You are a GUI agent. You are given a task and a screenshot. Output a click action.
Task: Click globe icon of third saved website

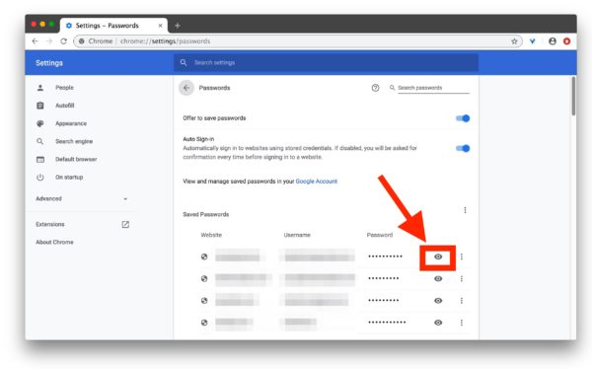pyautogui.click(x=204, y=301)
